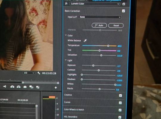The height and width of the screenshot is (119, 161).
Task: Click the Blacks slider handle
Action: click(99, 89)
